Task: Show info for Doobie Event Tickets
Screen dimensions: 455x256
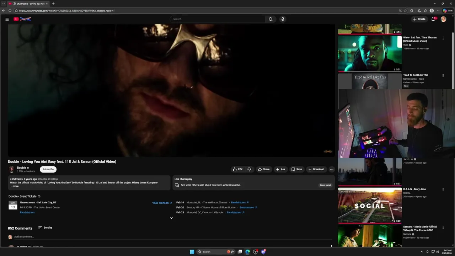Action: (x=39, y=196)
